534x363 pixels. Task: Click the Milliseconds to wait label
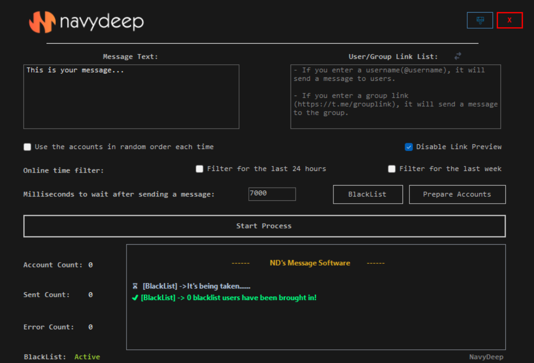tap(119, 194)
